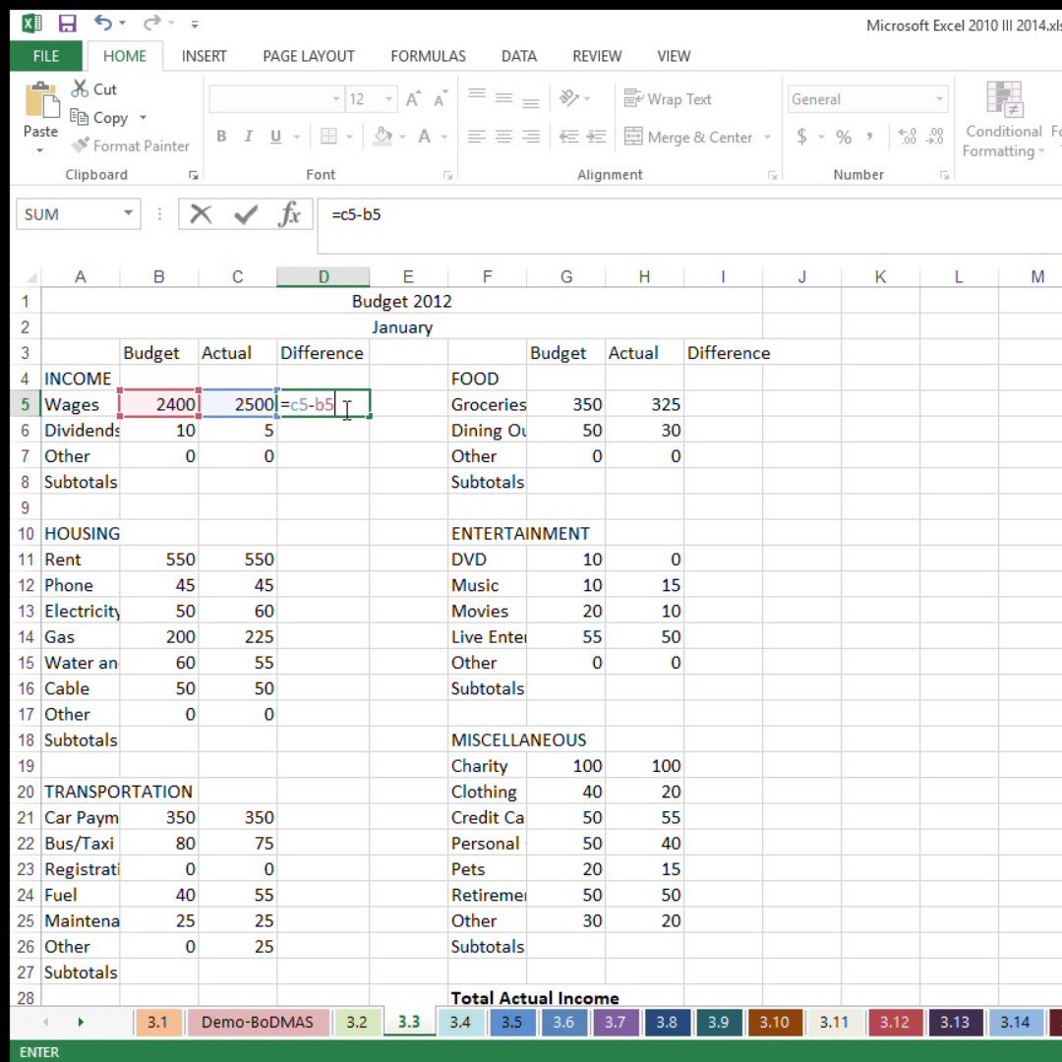Click the Font Color letter A

(424, 136)
